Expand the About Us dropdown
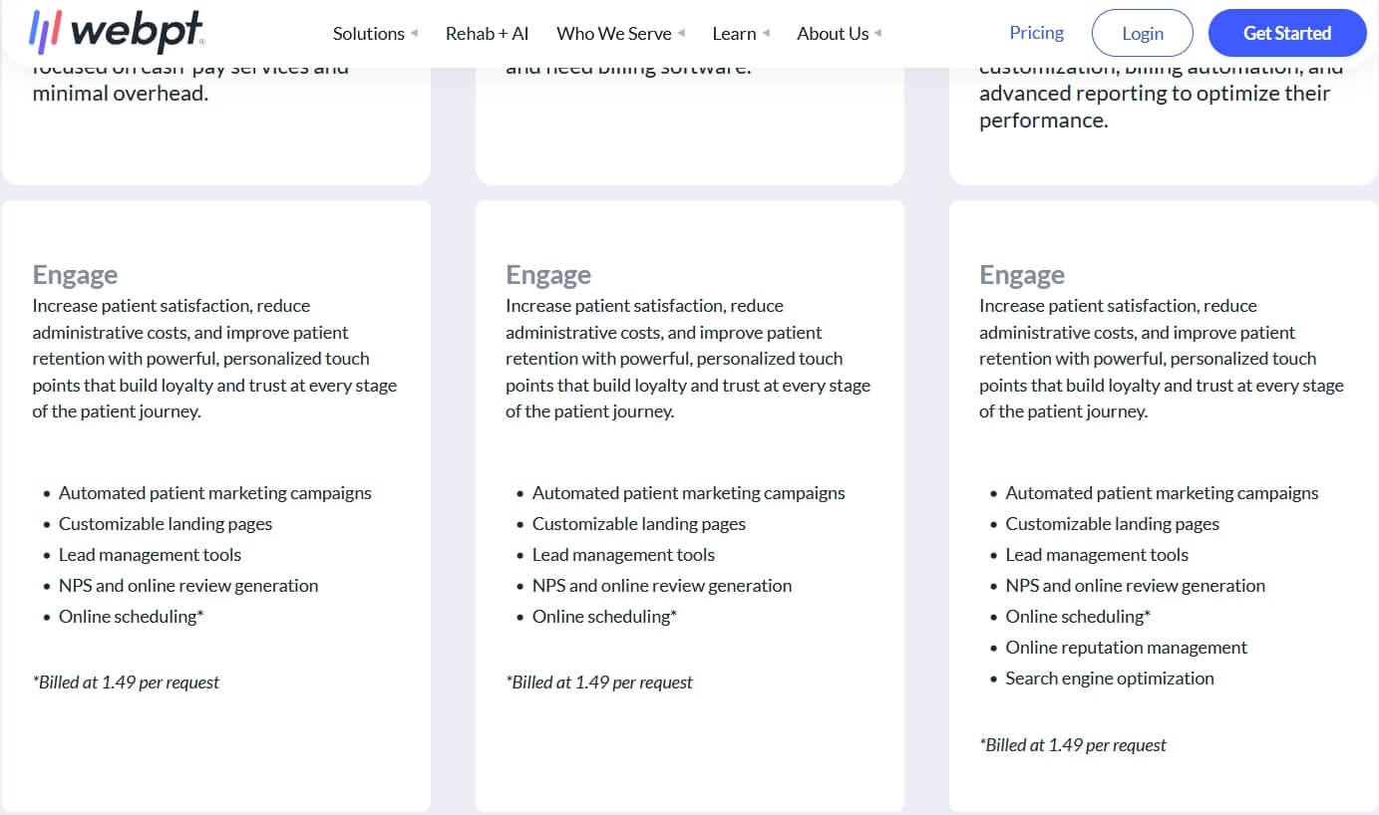 tap(833, 33)
